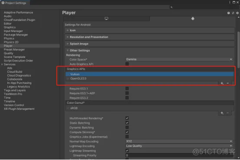Open Physics 2D settings

[x=11, y=42]
